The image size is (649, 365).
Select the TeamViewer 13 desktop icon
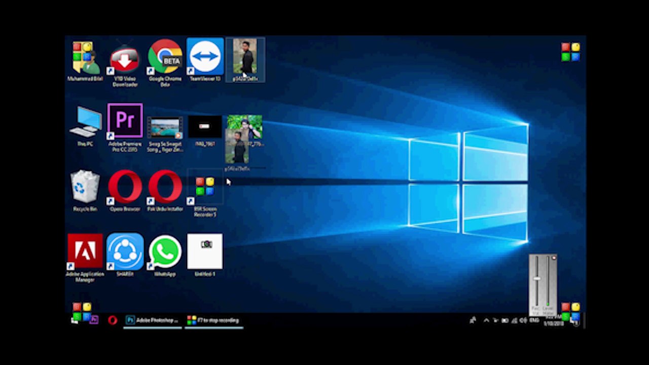pyautogui.click(x=205, y=60)
